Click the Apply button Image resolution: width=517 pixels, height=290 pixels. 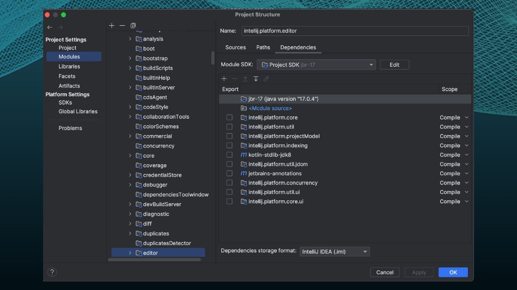click(419, 272)
